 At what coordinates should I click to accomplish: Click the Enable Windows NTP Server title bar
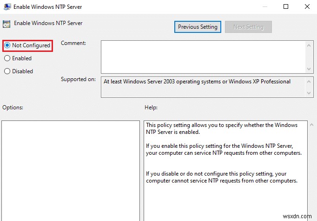coord(139,6)
